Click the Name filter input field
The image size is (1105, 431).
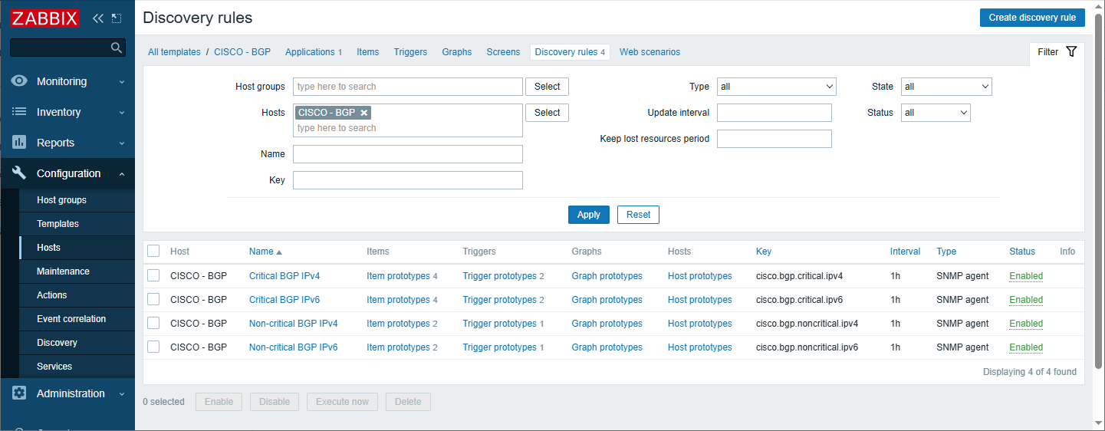pos(408,154)
